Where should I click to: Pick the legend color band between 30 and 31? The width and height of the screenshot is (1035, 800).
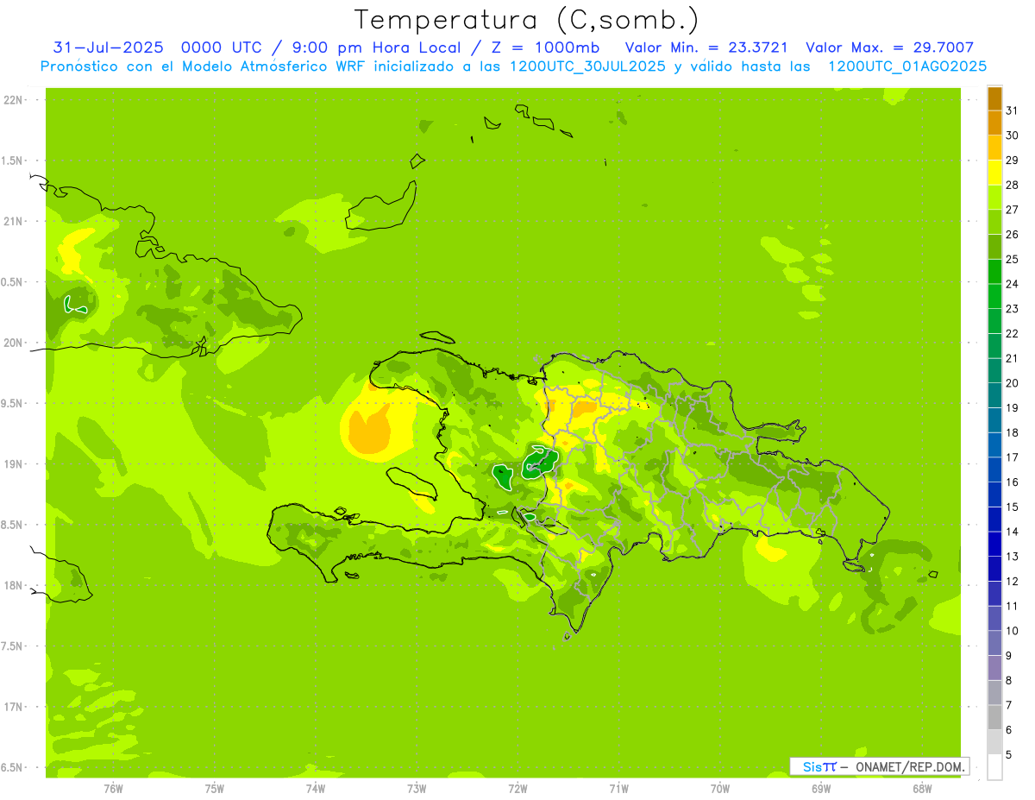point(994,123)
